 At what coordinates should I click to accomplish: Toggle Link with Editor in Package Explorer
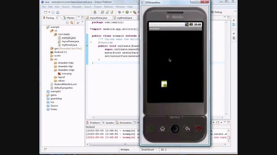click(x=72, y=23)
